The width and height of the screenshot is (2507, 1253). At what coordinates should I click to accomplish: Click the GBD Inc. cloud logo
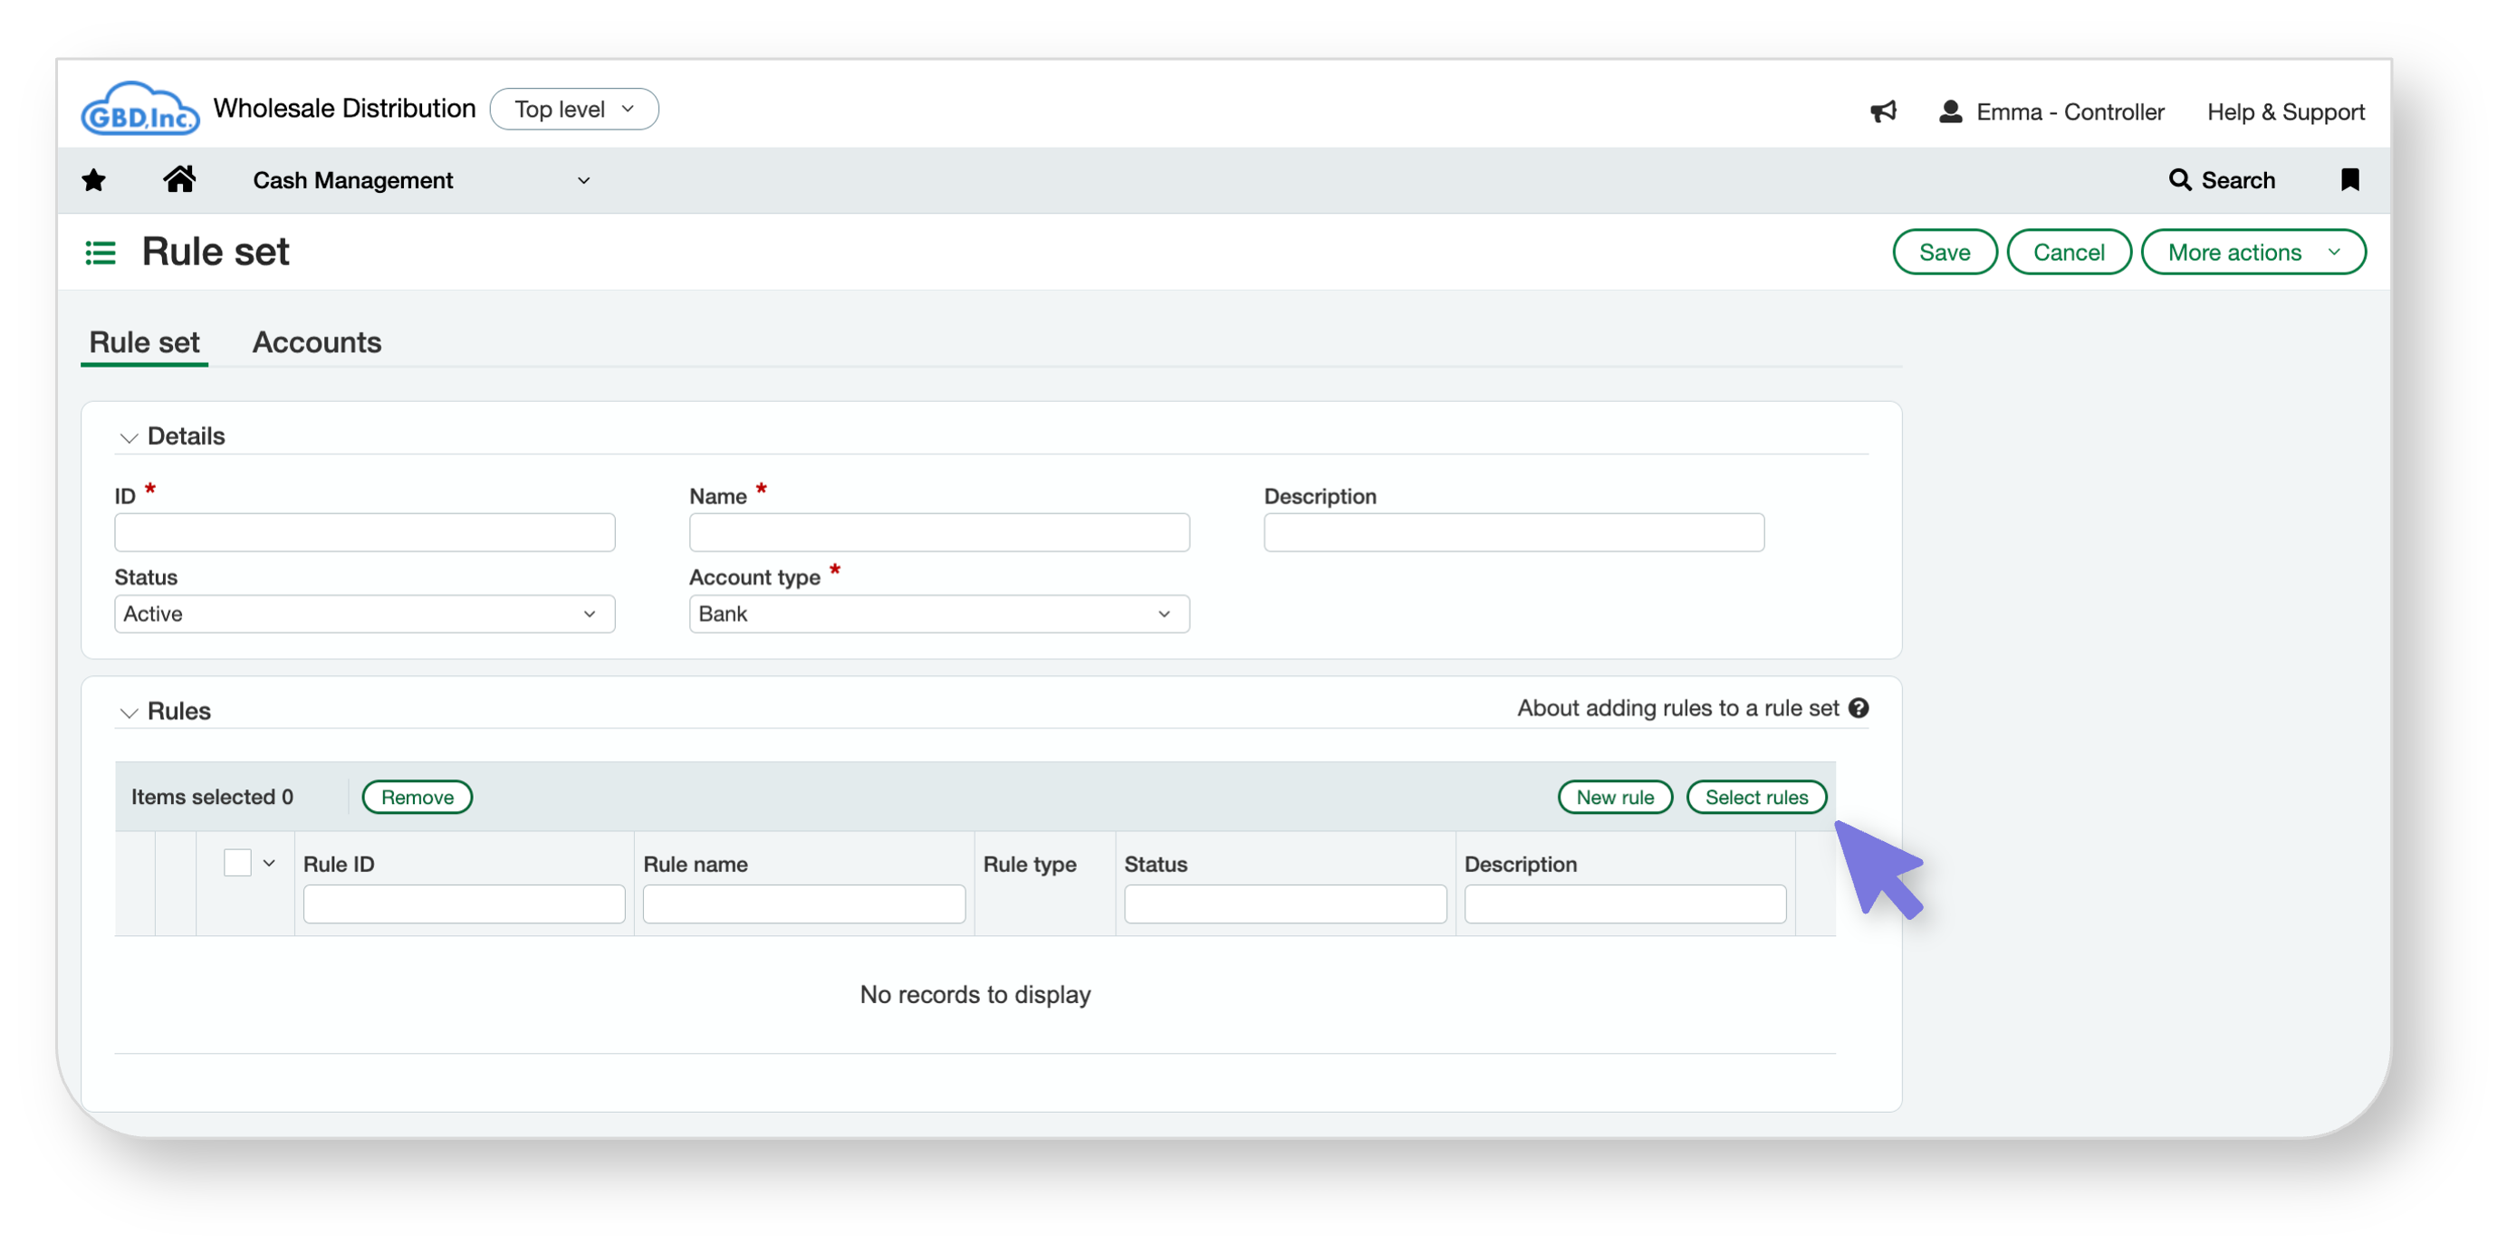coord(140,110)
